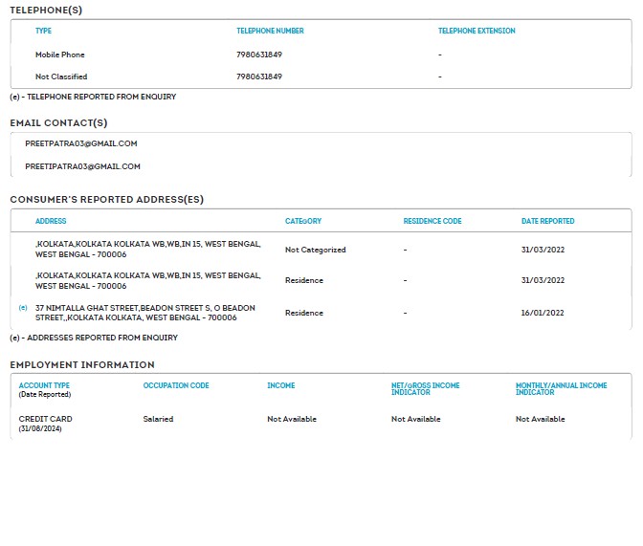Click the DATE REPORTED column header

[x=547, y=221]
